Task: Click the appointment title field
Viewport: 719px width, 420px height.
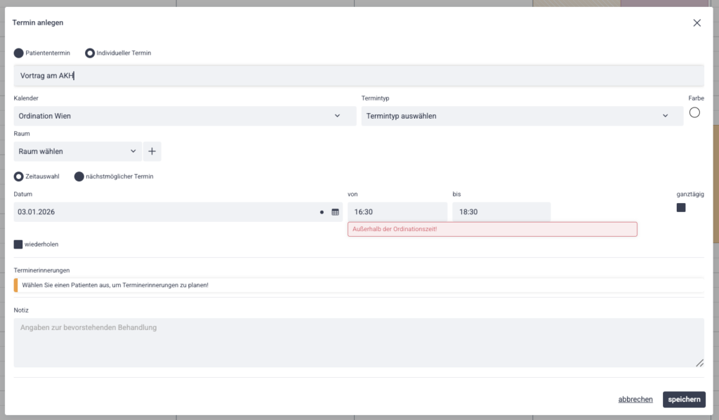Action: pyautogui.click(x=358, y=75)
